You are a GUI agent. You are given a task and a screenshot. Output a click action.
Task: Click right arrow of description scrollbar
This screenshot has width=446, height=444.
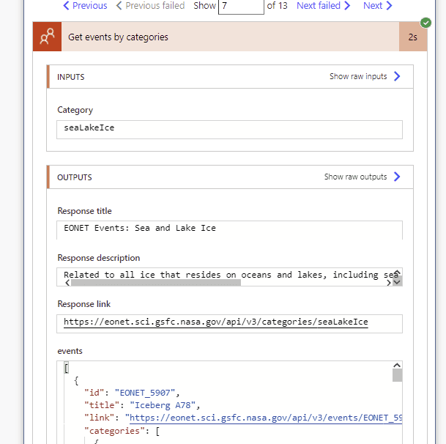pyautogui.click(x=389, y=283)
